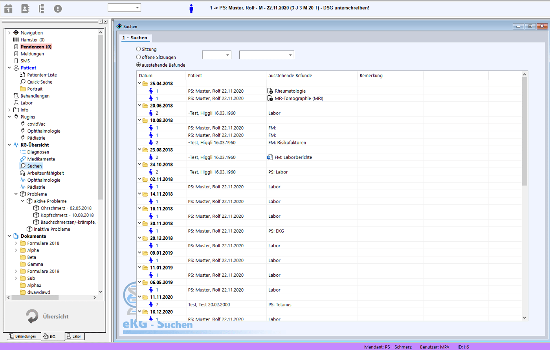
Task: Open Ophthalmologie under Plugins
Action: click(44, 131)
